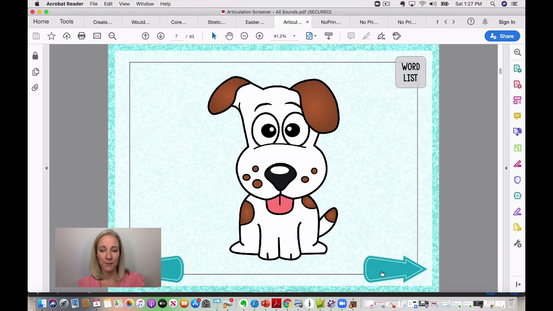Open the yellow Comment tool
This screenshot has width=553, height=311.
(x=518, y=116)
